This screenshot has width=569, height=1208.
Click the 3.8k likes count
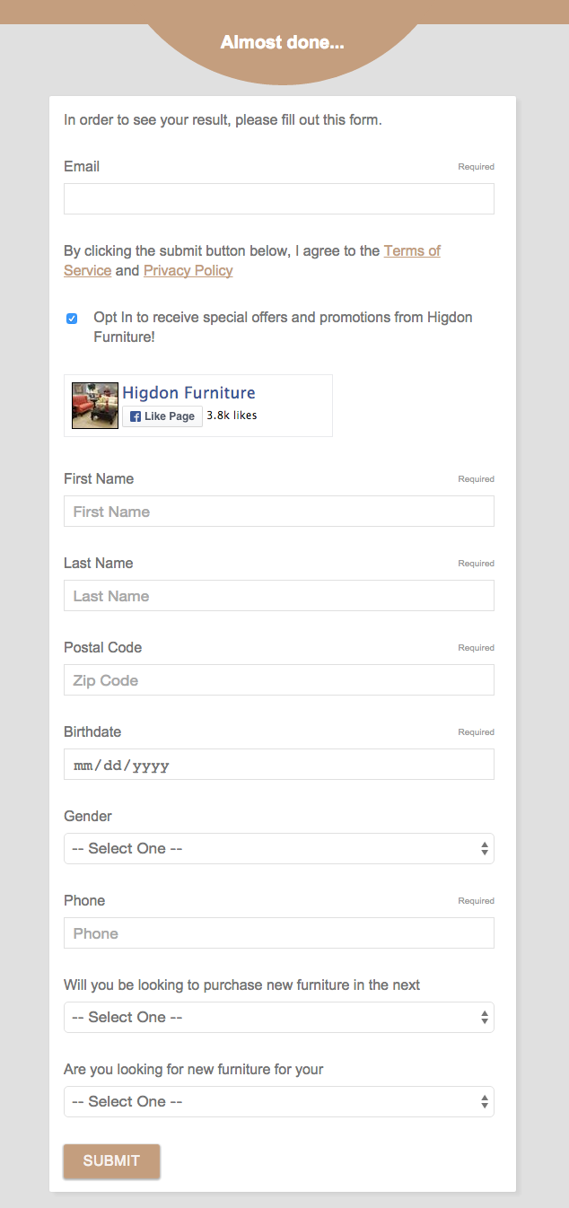(232, 416)
